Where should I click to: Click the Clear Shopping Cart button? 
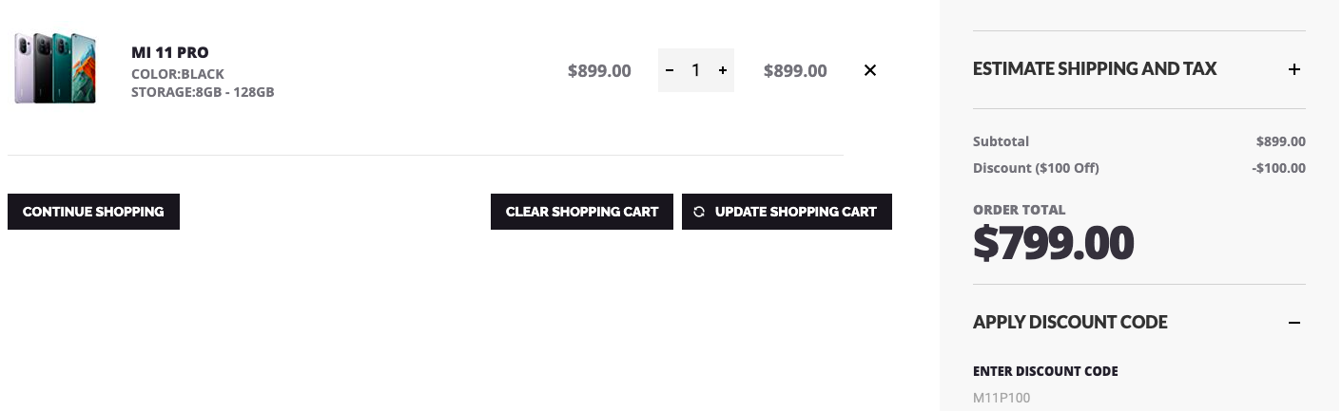pyautogui.click(x=582, y=212)
